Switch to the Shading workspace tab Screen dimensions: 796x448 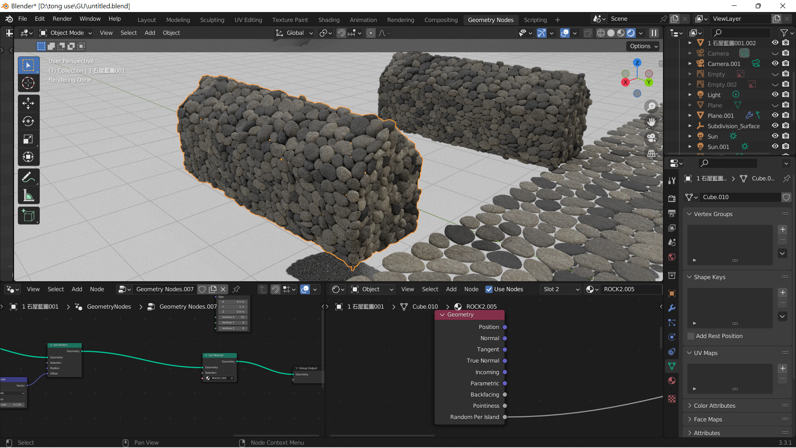point(329,19)
